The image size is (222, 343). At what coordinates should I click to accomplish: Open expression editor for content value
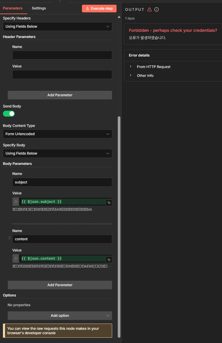[x=109, y=260]
